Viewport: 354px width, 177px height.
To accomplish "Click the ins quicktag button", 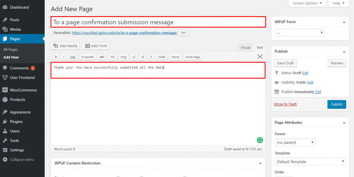I will [x=112, y=57].
